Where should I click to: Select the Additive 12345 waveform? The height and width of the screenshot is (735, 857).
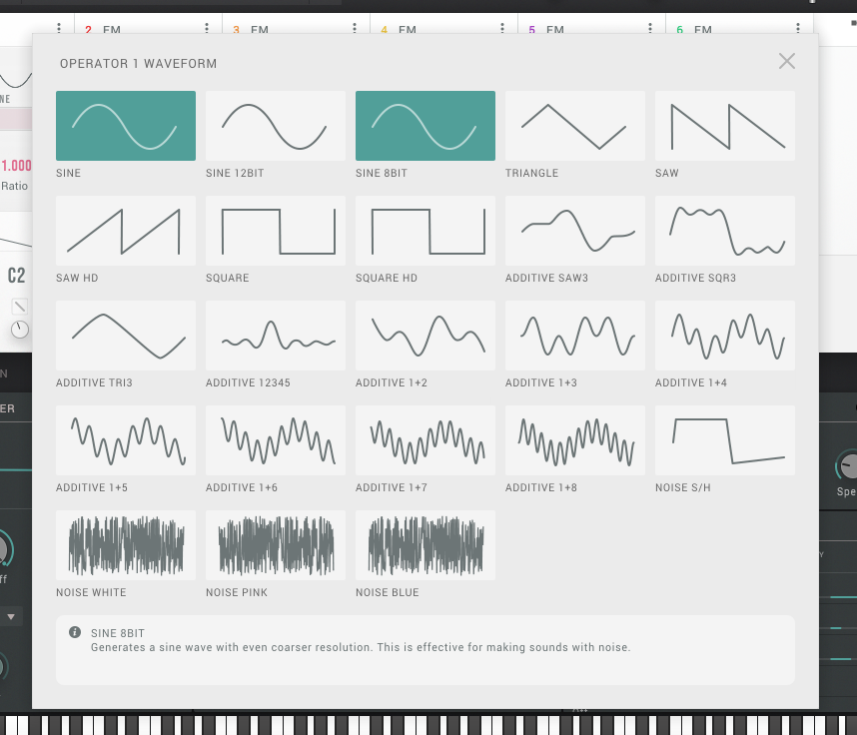pyautogui.click(x=276, y=336)
